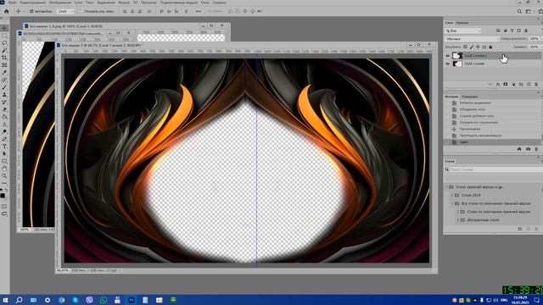Open the Filter menu

click(124, 3)
